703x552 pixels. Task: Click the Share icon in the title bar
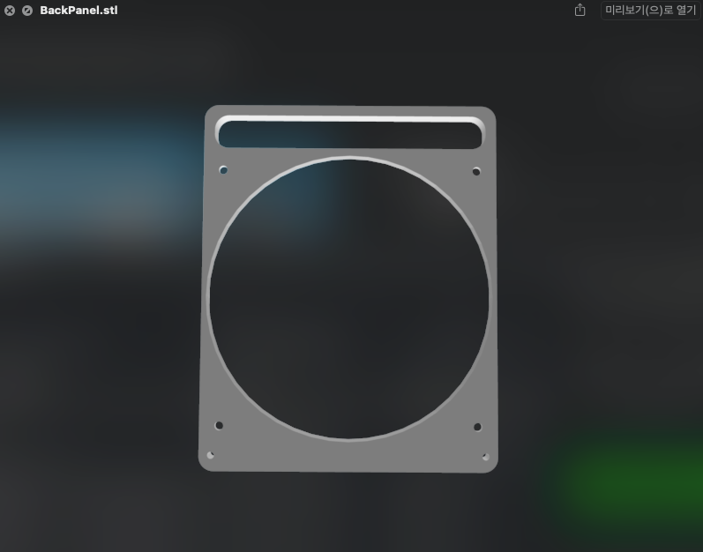point(580,11)
